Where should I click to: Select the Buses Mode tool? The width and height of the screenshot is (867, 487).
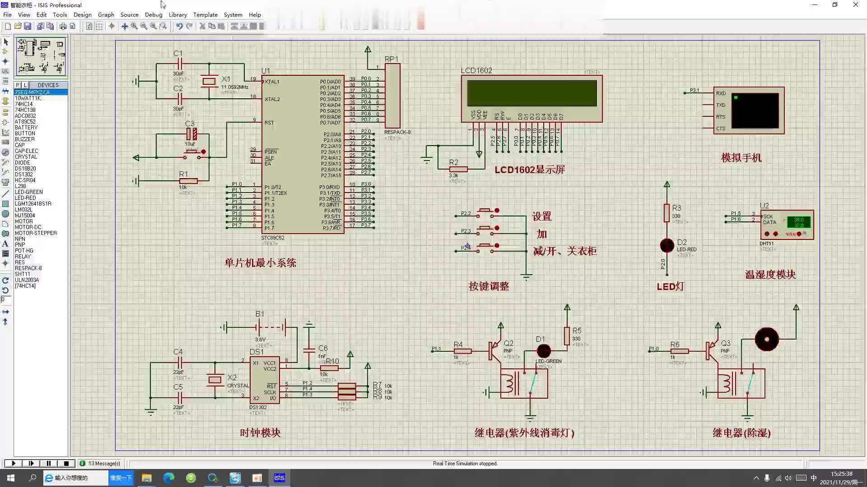pos(6,91)
